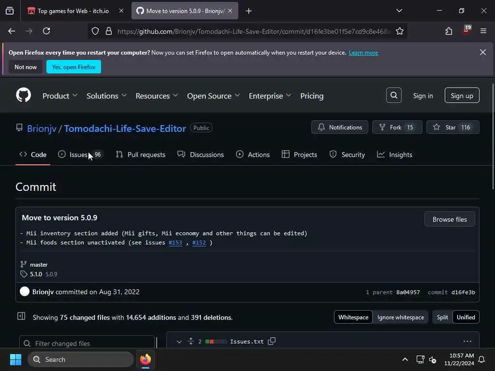Show hidden system tray icons
Image resolution: width=495 pixels, height=371 pixels.
pyautogui.click(x=405, y=359)
